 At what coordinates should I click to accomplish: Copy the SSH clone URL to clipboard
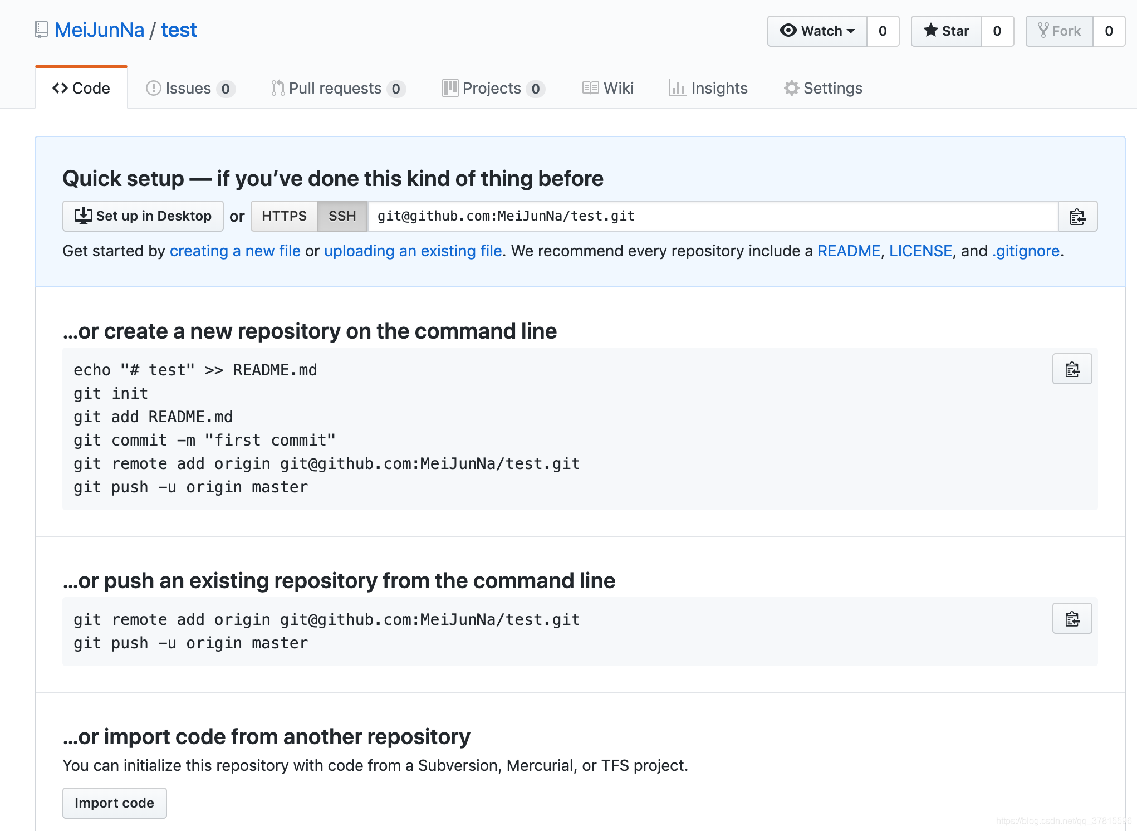[1077, 216]
